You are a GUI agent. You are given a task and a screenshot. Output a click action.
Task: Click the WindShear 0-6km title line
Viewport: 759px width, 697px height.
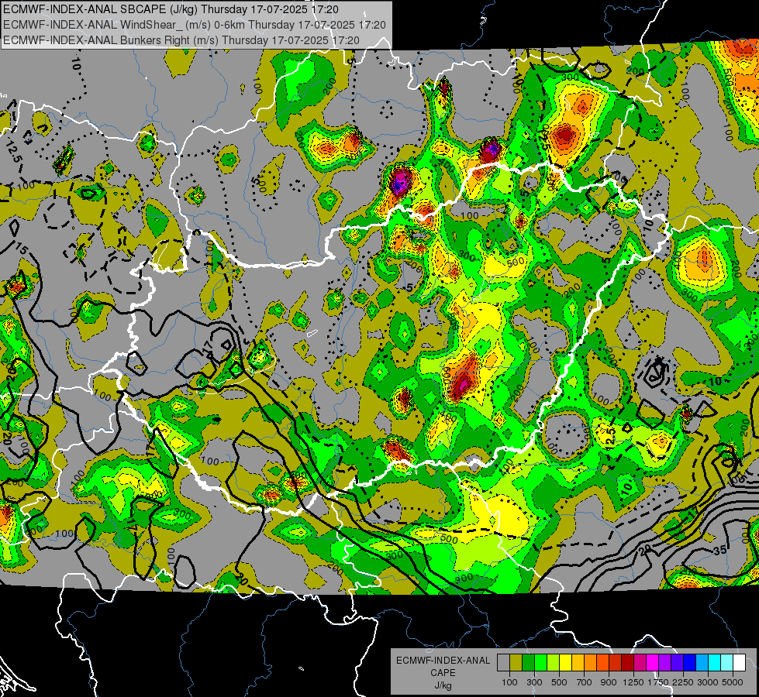(x=195, y=25)
